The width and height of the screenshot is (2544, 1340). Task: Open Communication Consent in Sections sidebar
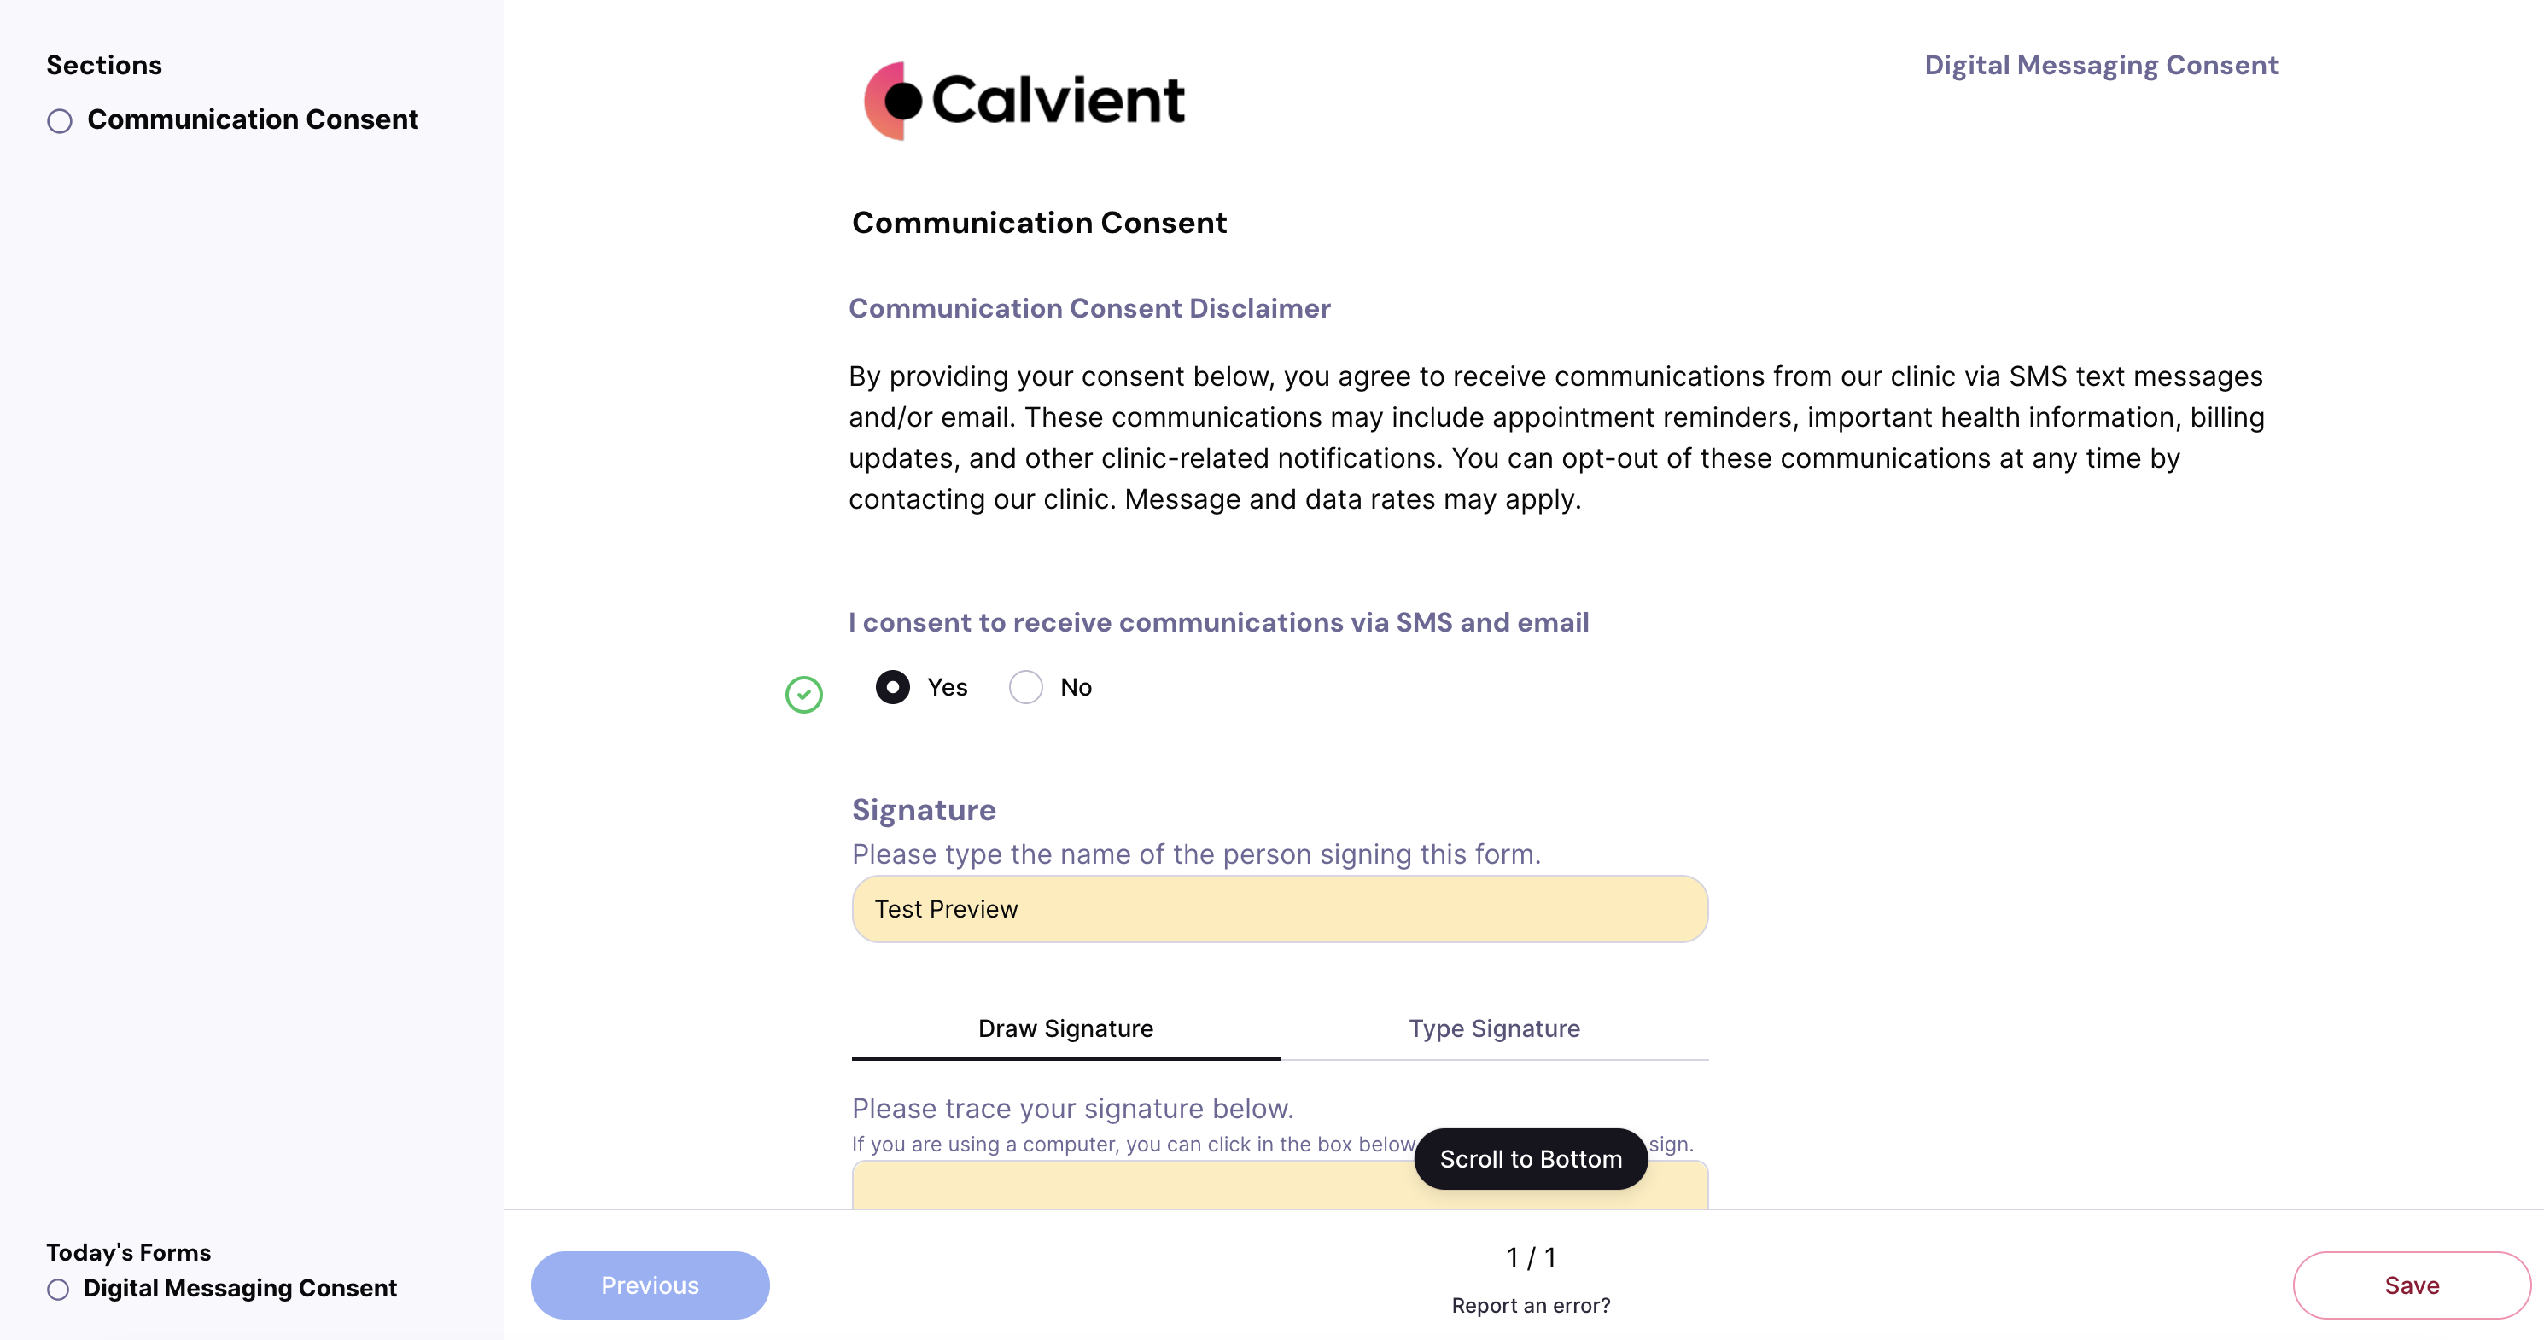coord(253,119)
